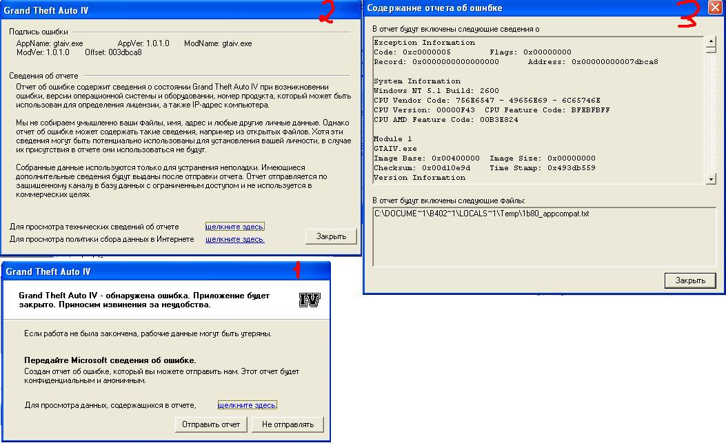Image resolution: width=726 pixels, height=443 pixels.
Task: Click the text "ModName: gtaiv.exe"
Action: pyautogui.click(x=218, y=43)
